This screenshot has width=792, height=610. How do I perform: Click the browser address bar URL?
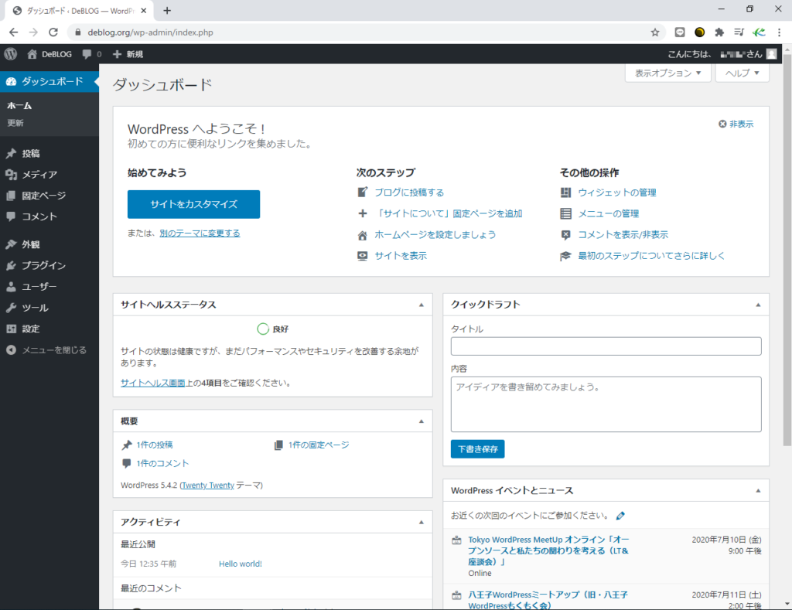point(150,32)
